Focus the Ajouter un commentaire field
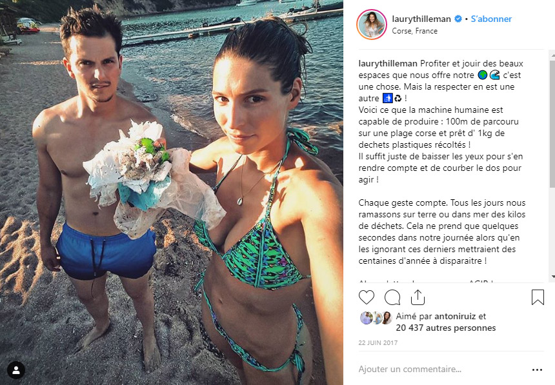Screen dimensions: 555x385 click(x=443, y=369)
